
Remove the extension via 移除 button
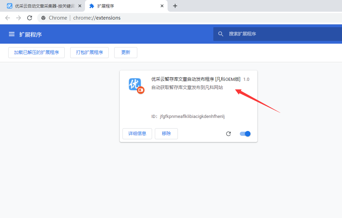(166, 133)
